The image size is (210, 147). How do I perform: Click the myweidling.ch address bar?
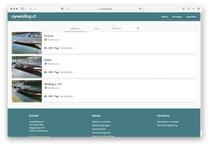point(105,9)
